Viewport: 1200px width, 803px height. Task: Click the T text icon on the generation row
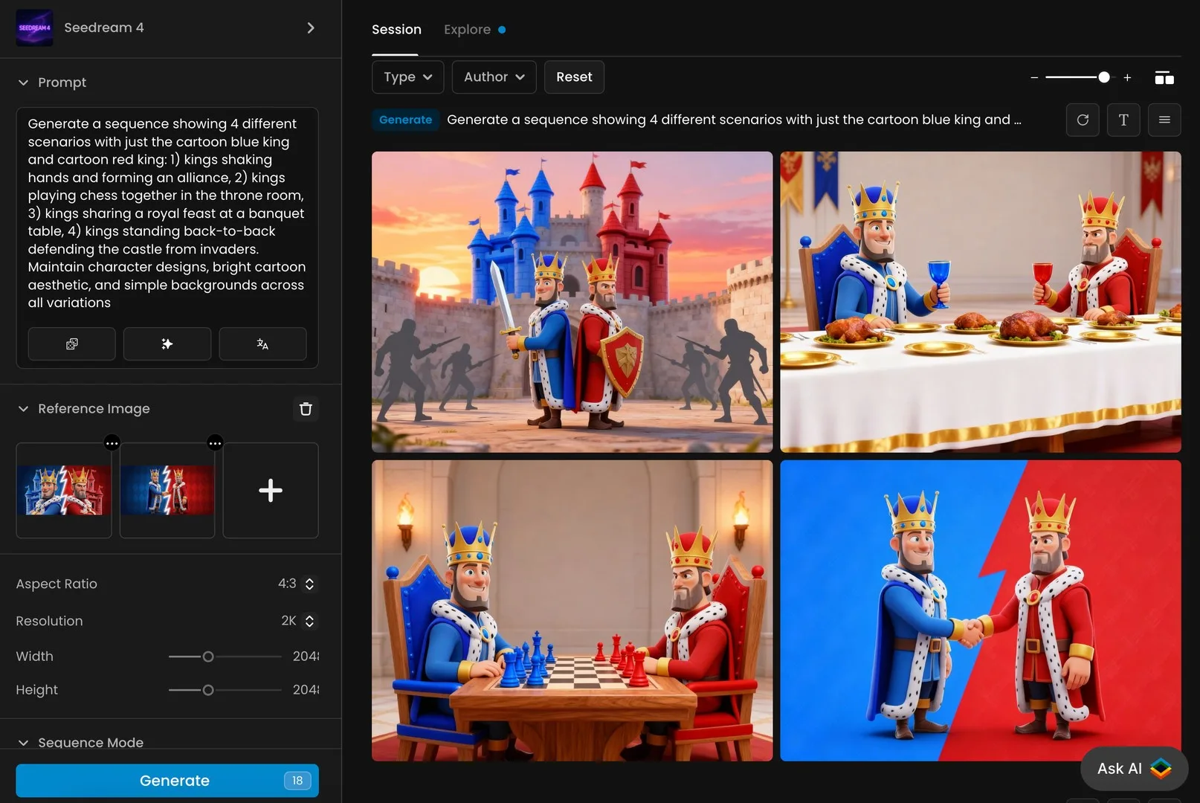(1123, 120)
